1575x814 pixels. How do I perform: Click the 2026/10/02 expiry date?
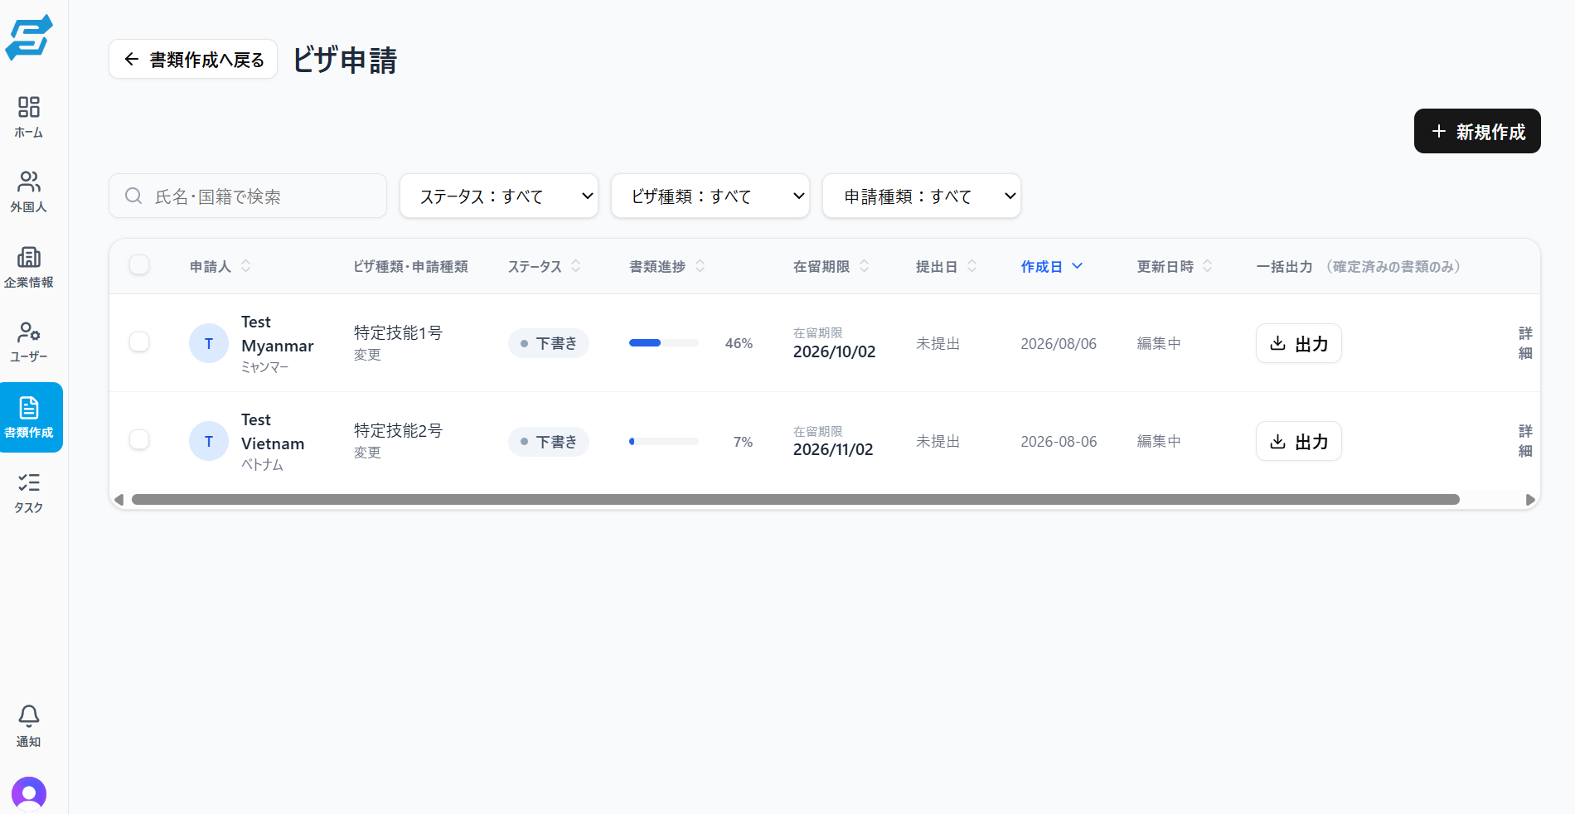834,351
